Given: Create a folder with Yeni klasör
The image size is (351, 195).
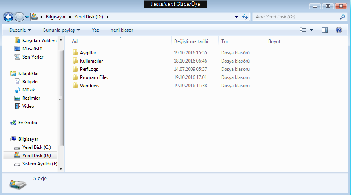Looking at the screenshot, I should (x=122, y=30).
